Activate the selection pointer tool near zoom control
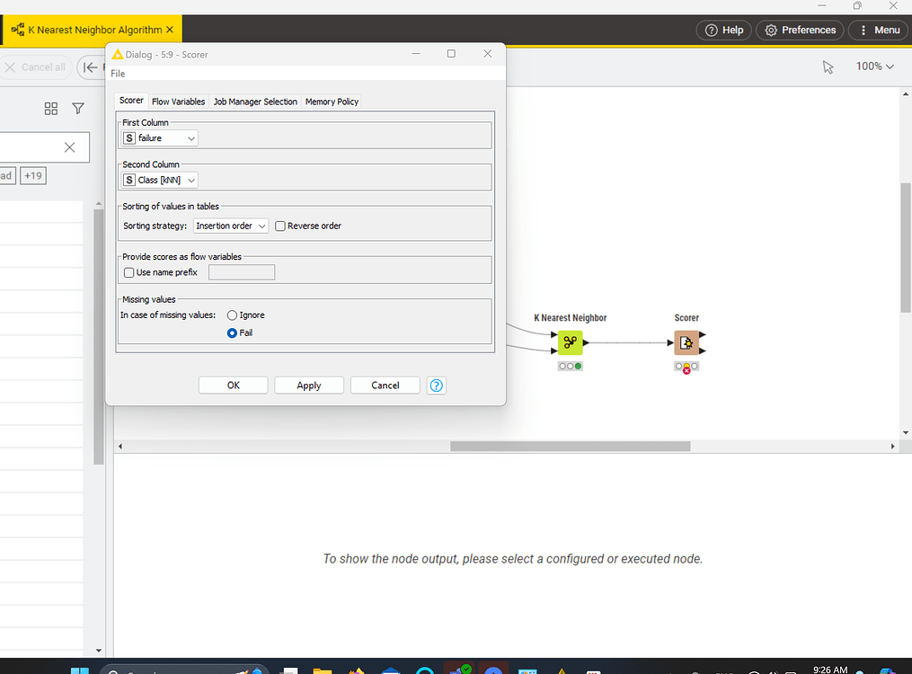912x674 pixels. coord(828,67)
